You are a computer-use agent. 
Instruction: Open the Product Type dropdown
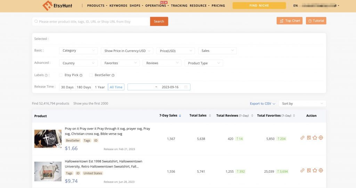(x=204, y=63)
